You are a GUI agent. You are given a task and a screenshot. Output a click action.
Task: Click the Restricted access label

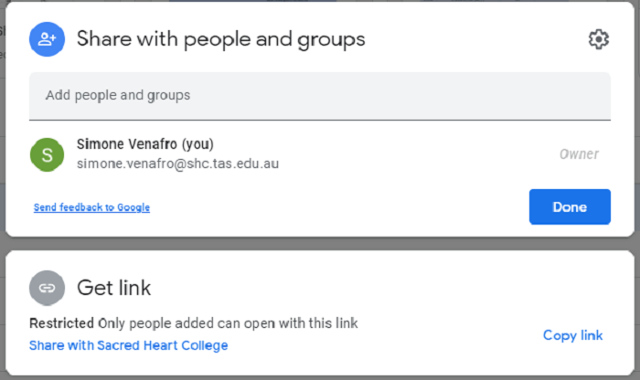pos(61,323)
